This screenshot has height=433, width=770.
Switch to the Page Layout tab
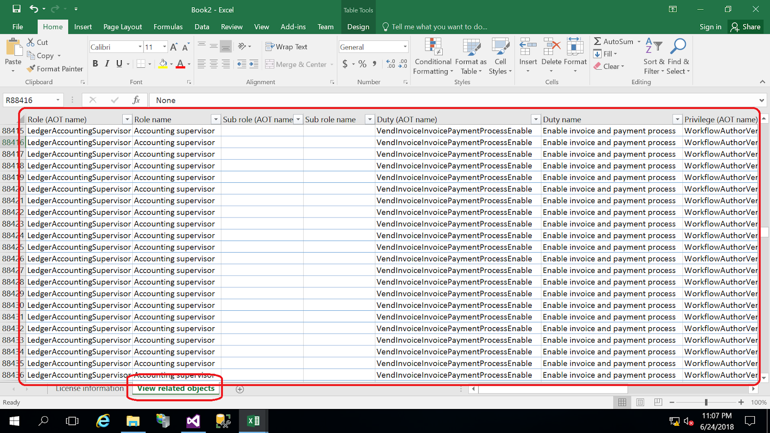(123, 27)
